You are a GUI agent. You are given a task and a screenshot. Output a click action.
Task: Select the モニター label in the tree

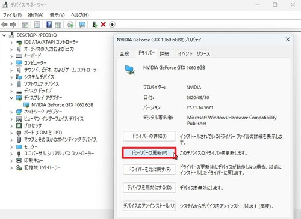(31, 146)
